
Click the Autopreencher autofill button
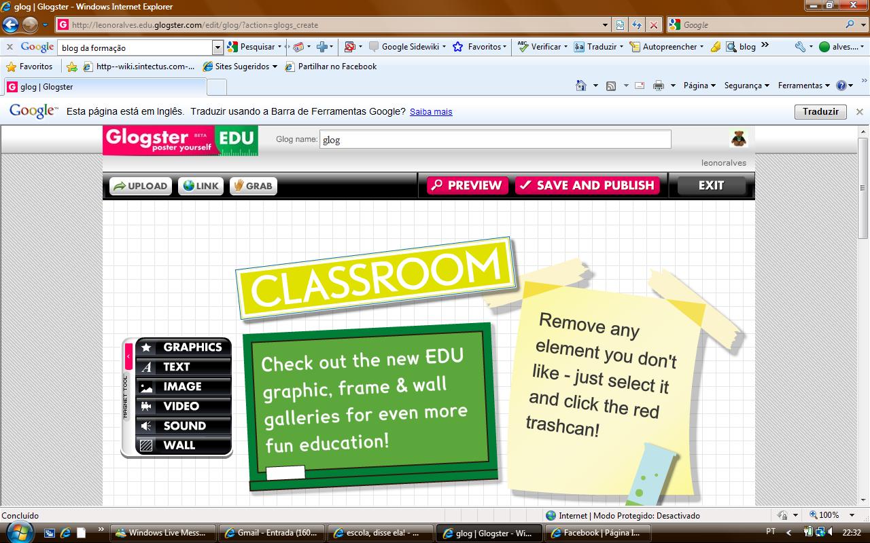666,47
